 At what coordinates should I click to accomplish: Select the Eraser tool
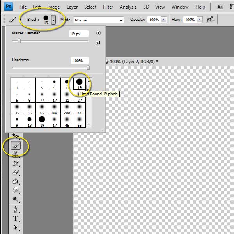(16, 172)
